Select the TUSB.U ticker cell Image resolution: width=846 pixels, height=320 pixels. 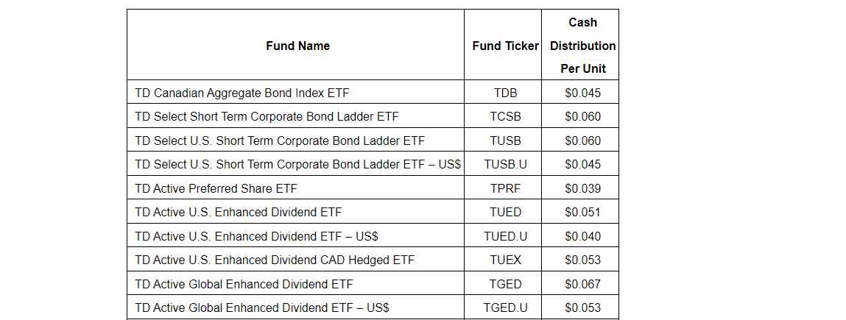[505, 164]
